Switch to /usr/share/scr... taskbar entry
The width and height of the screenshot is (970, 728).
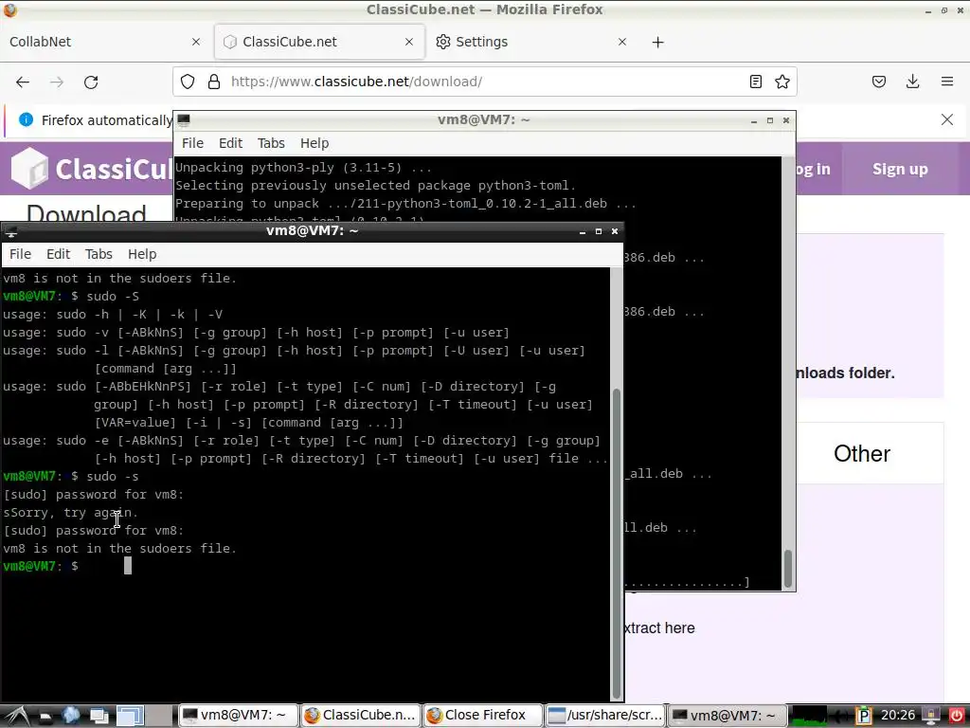tap(605, 716)
